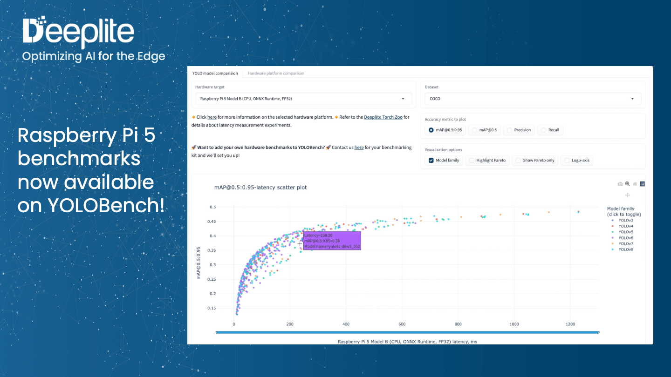Click the camera icon to download plot
Viewport: 671px width, 377px height.
tap(620, 183)
